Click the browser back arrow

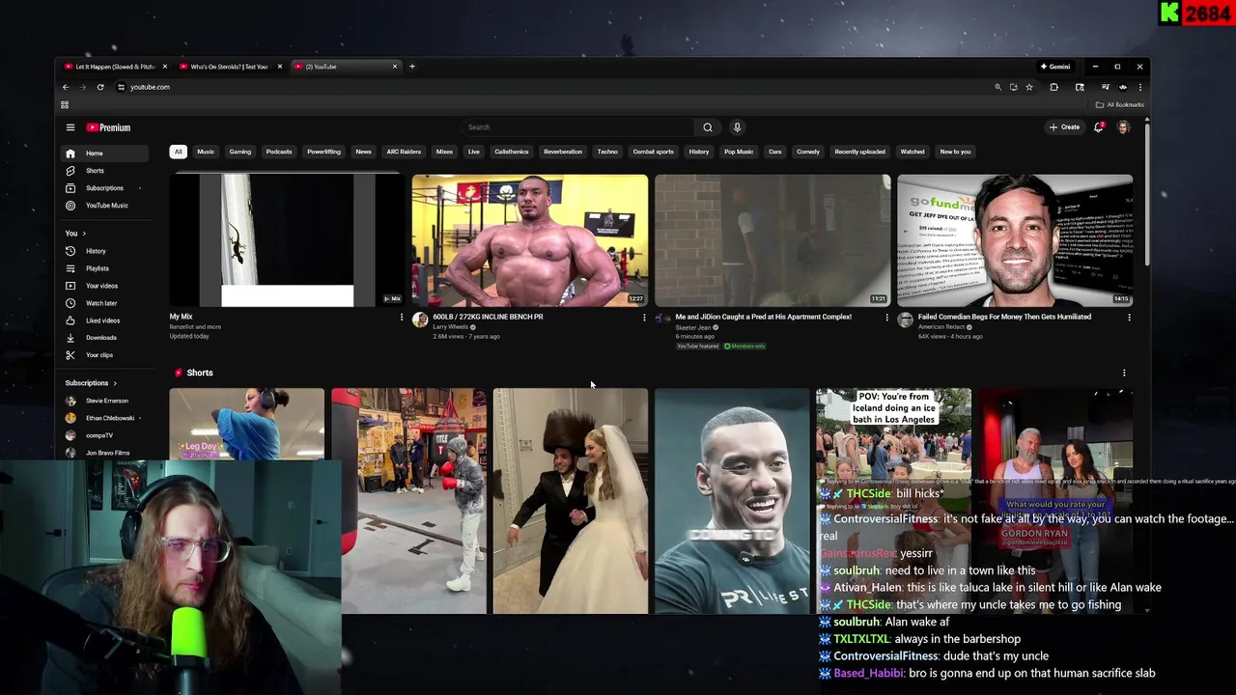pyautogui.click(x=66, y=87)
